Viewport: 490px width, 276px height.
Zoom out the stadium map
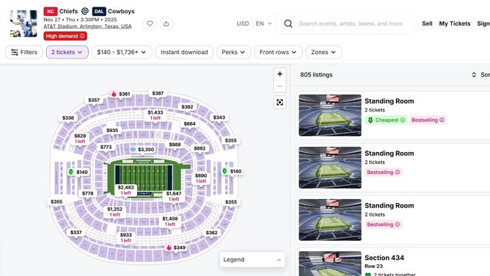[279, 87]
